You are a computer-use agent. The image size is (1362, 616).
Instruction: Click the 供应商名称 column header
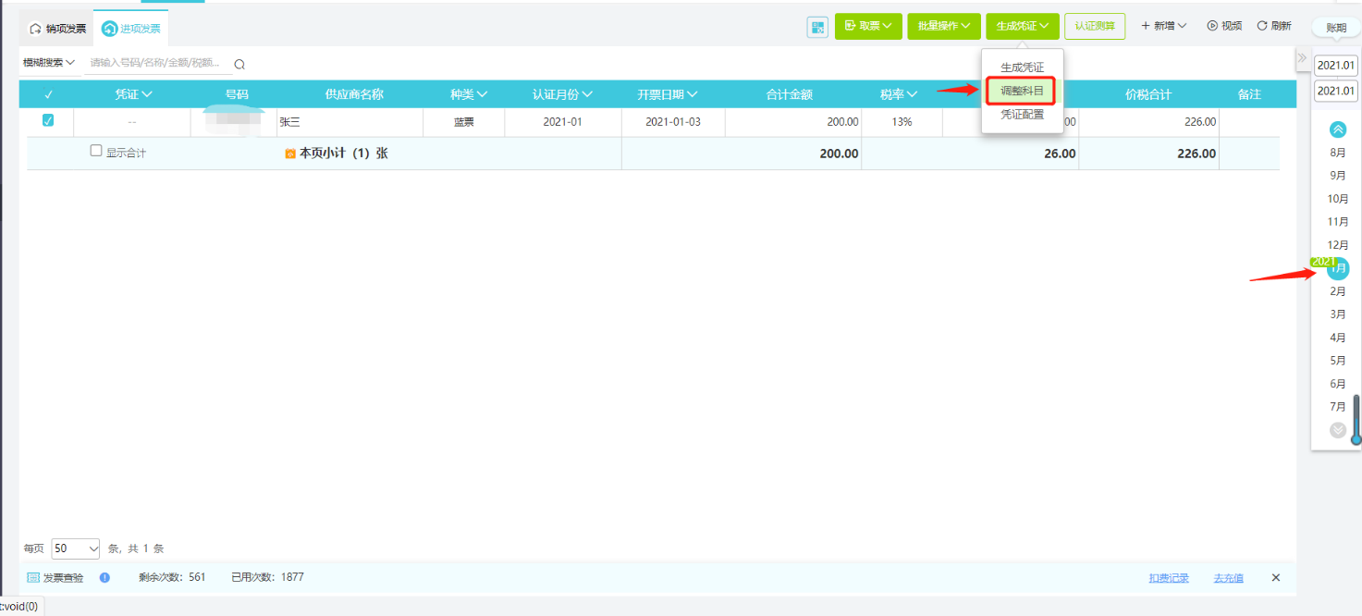pyautogui.click(x=354, y=94)
